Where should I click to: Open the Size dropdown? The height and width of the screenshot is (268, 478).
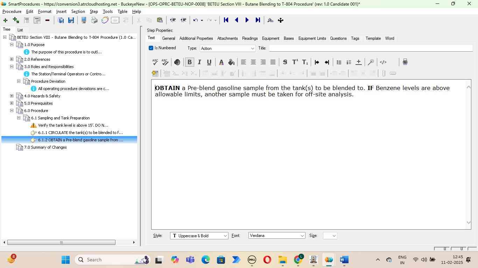[330, 236]
